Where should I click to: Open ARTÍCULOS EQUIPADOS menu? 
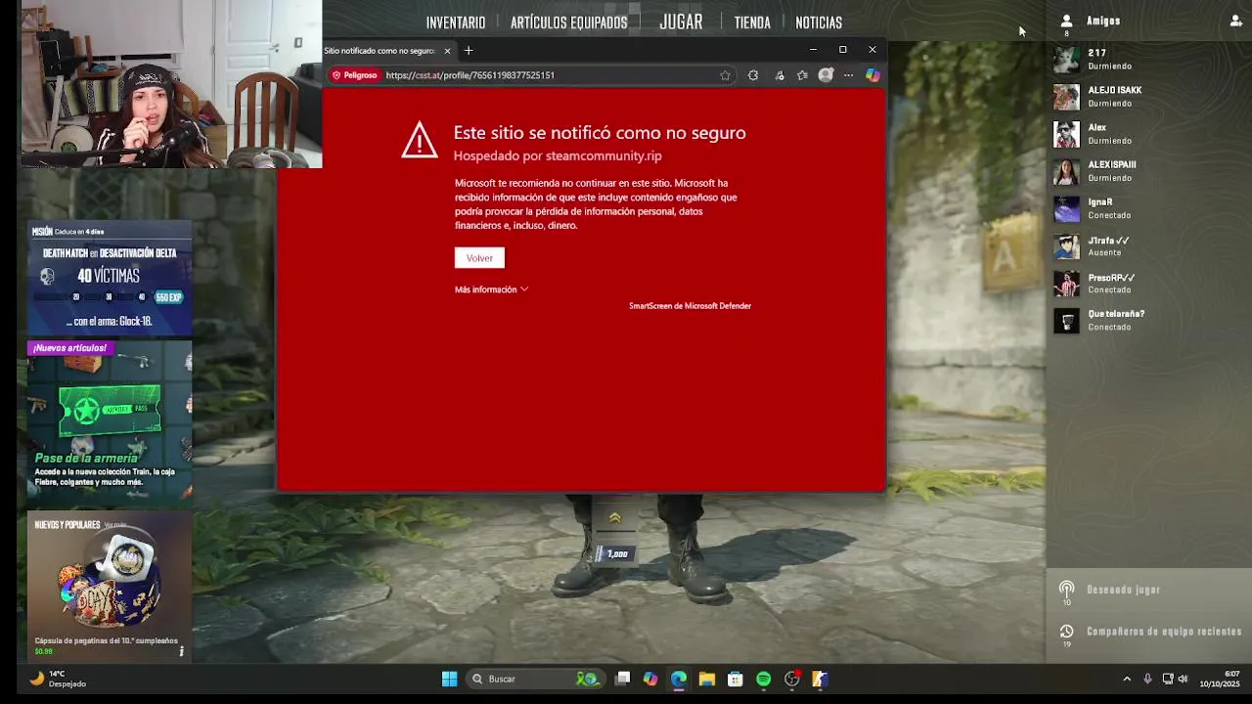pos(569,22)
